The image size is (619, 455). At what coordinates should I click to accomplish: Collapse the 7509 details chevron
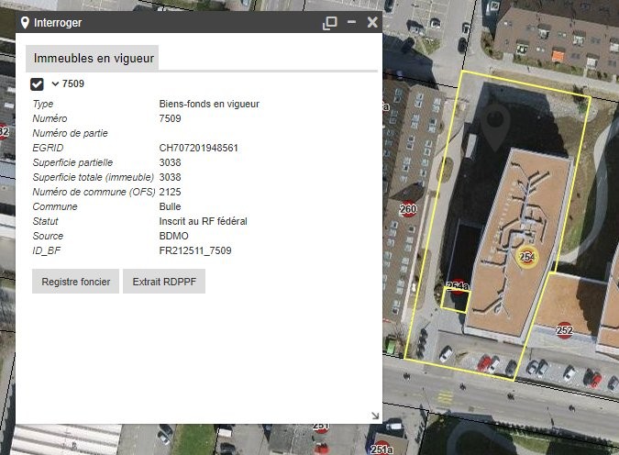tap(55, 84)
